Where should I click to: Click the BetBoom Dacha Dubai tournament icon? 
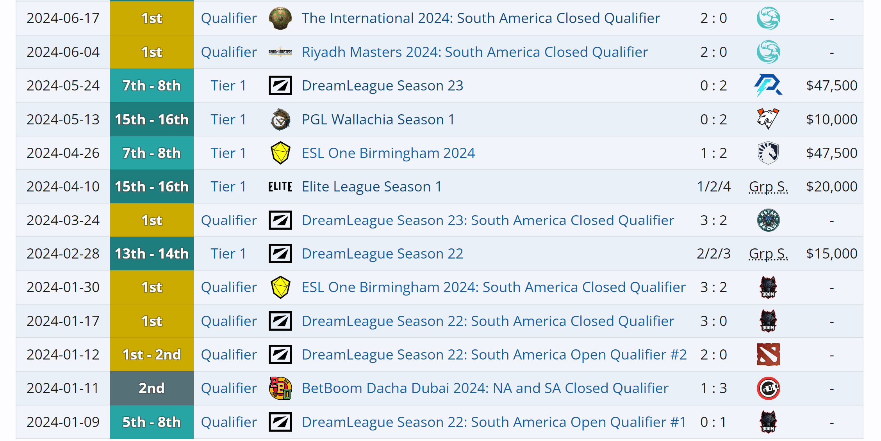point(280,388)
